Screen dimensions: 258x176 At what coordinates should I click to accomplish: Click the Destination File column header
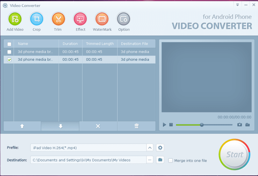click(x=136, y=44)
